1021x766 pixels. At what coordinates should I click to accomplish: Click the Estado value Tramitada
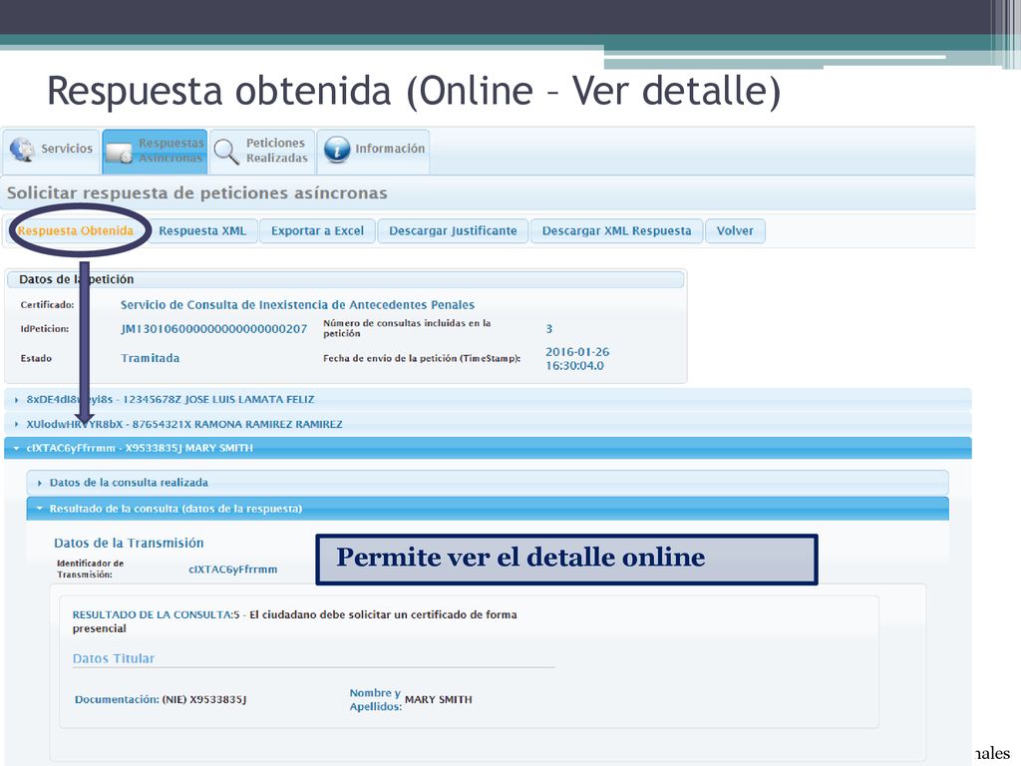coord(151,358)
